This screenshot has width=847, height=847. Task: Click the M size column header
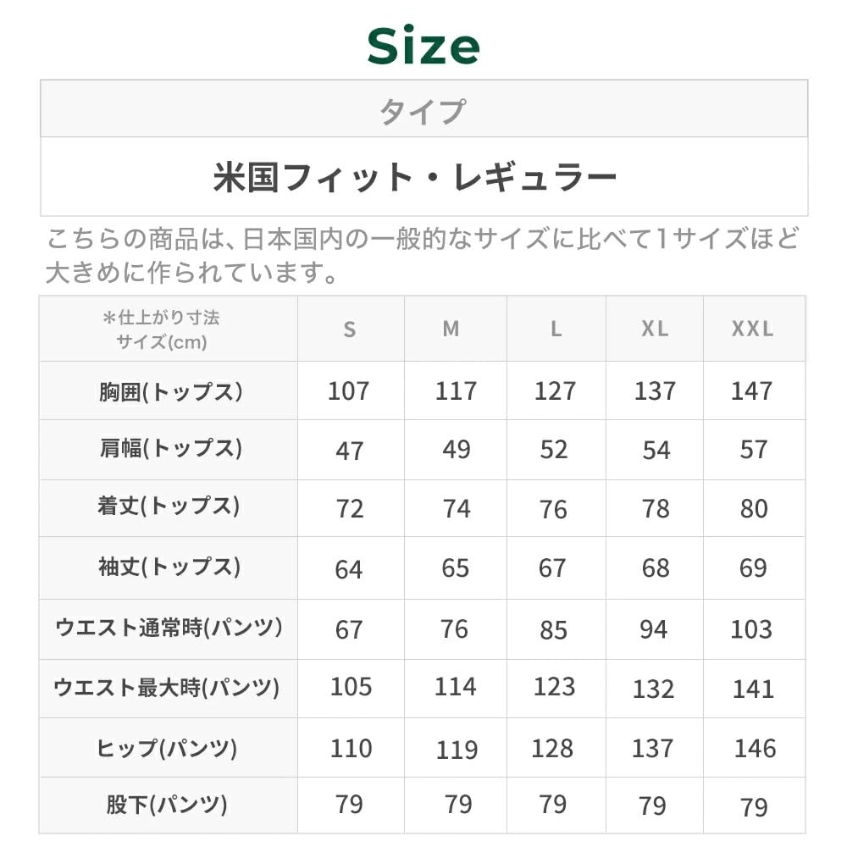[451, 329]
